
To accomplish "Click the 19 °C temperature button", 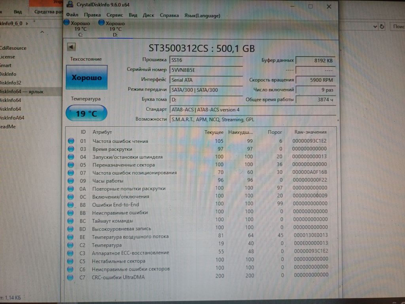I will (86, 113).
